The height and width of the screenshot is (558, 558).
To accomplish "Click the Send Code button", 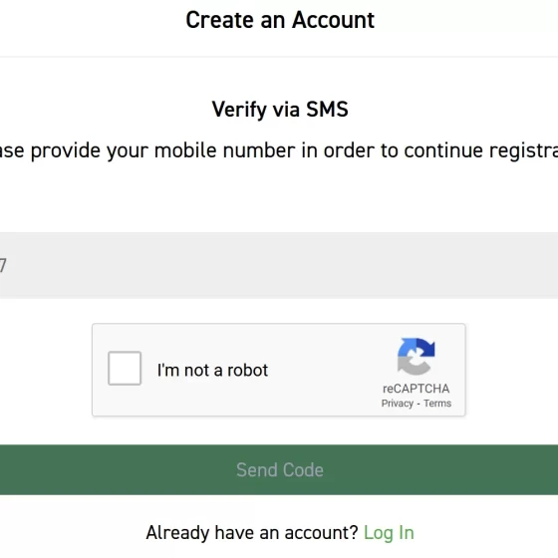I will [279, 469].
